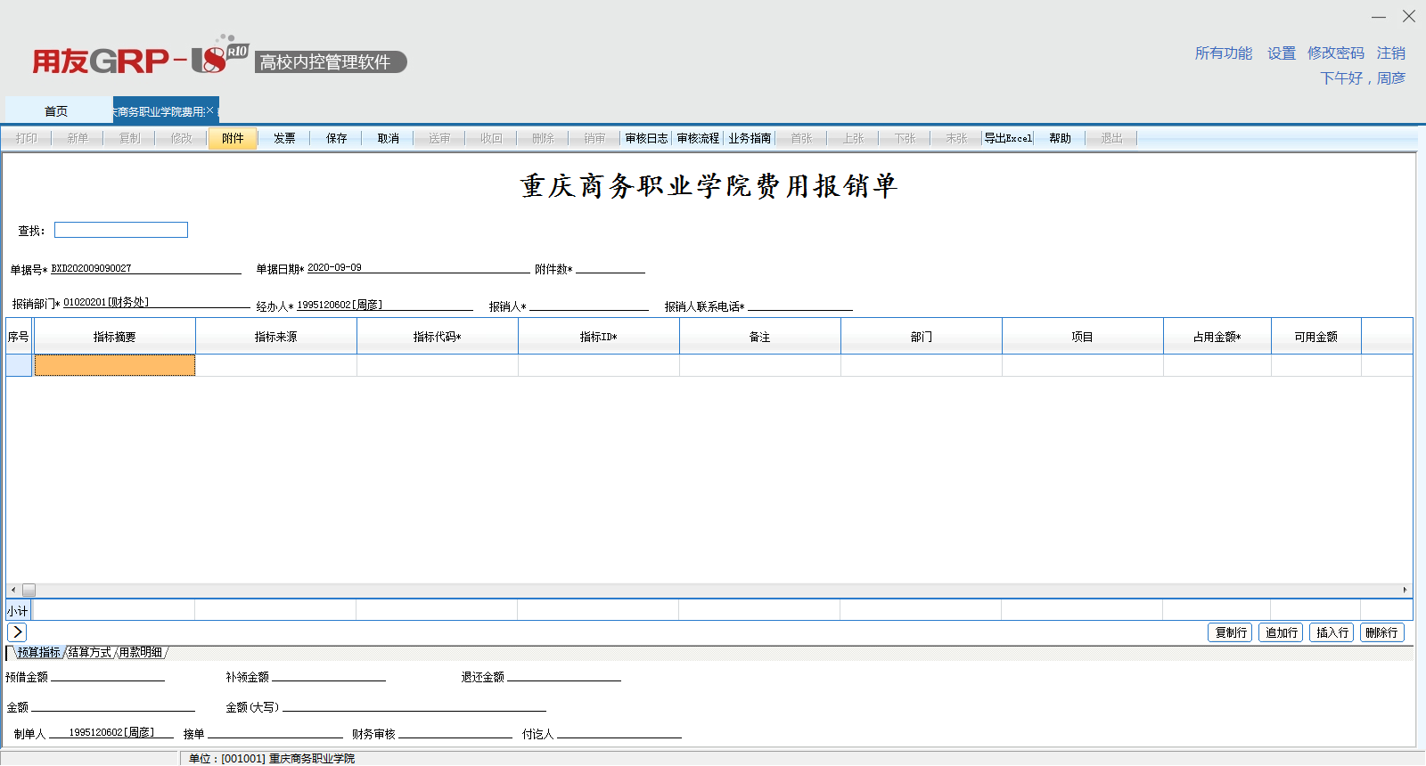Click the 删除行 button
The height and width of the screenshot is (766, 1426).
tap(1381, 632)
